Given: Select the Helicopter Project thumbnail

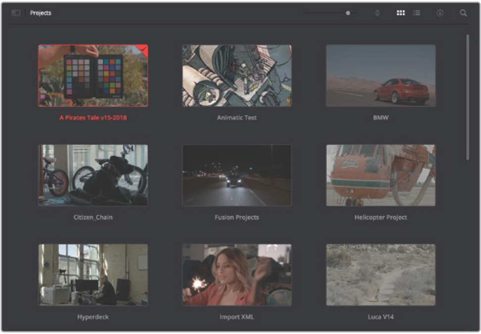Looking at the screenshot, I should tap(381, 176).
